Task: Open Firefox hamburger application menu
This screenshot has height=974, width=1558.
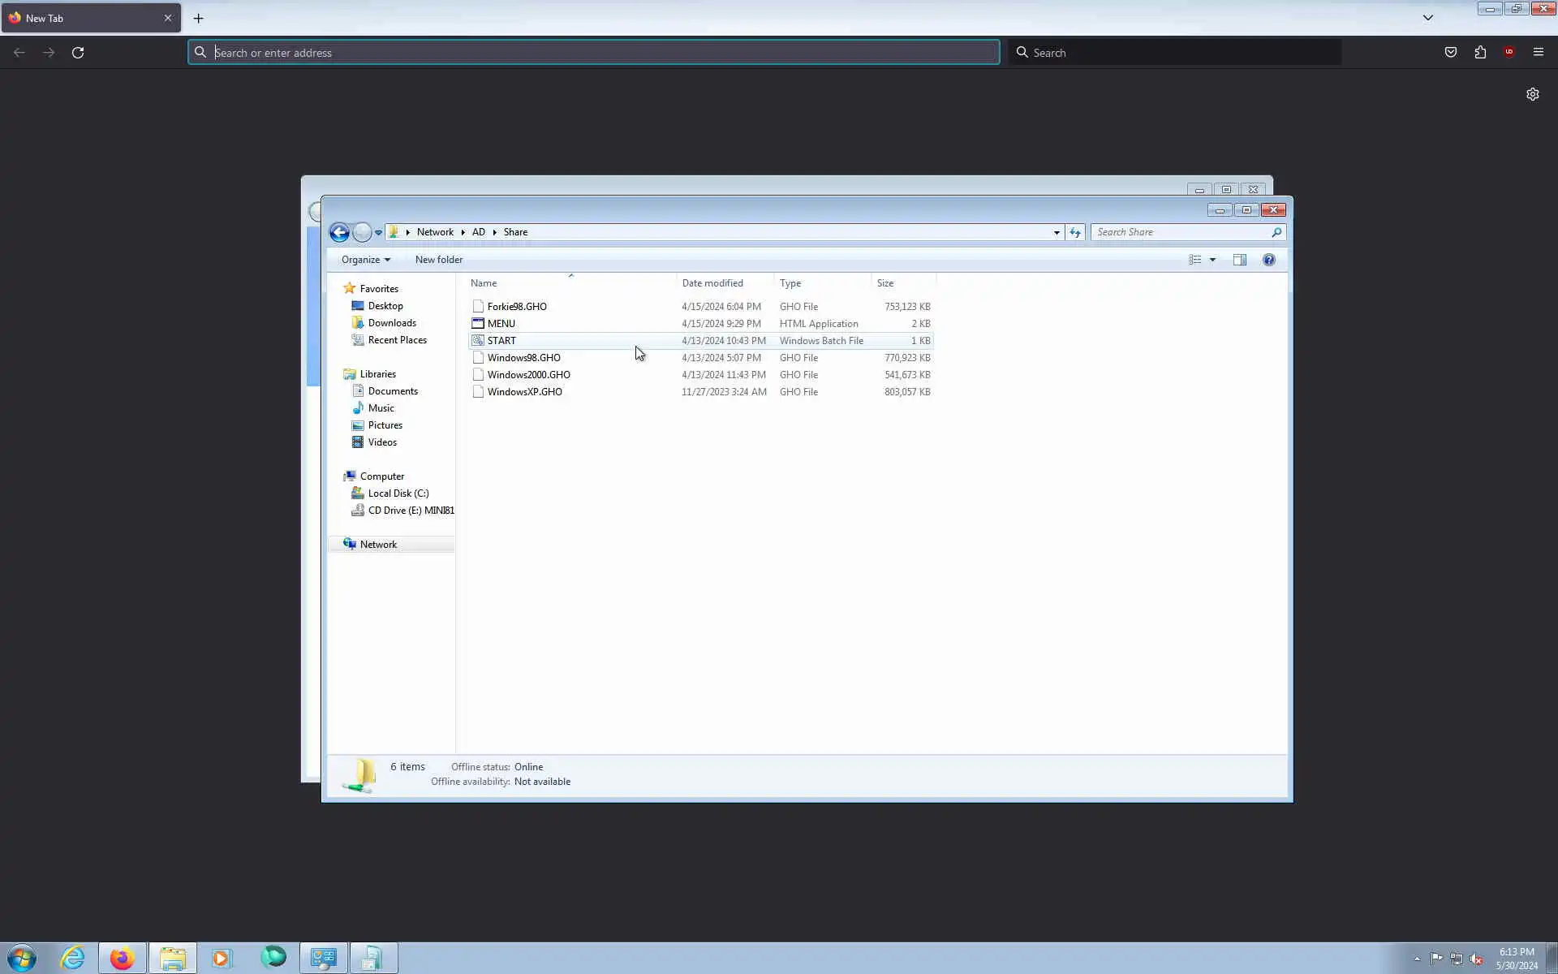Action: (1538, 53)
